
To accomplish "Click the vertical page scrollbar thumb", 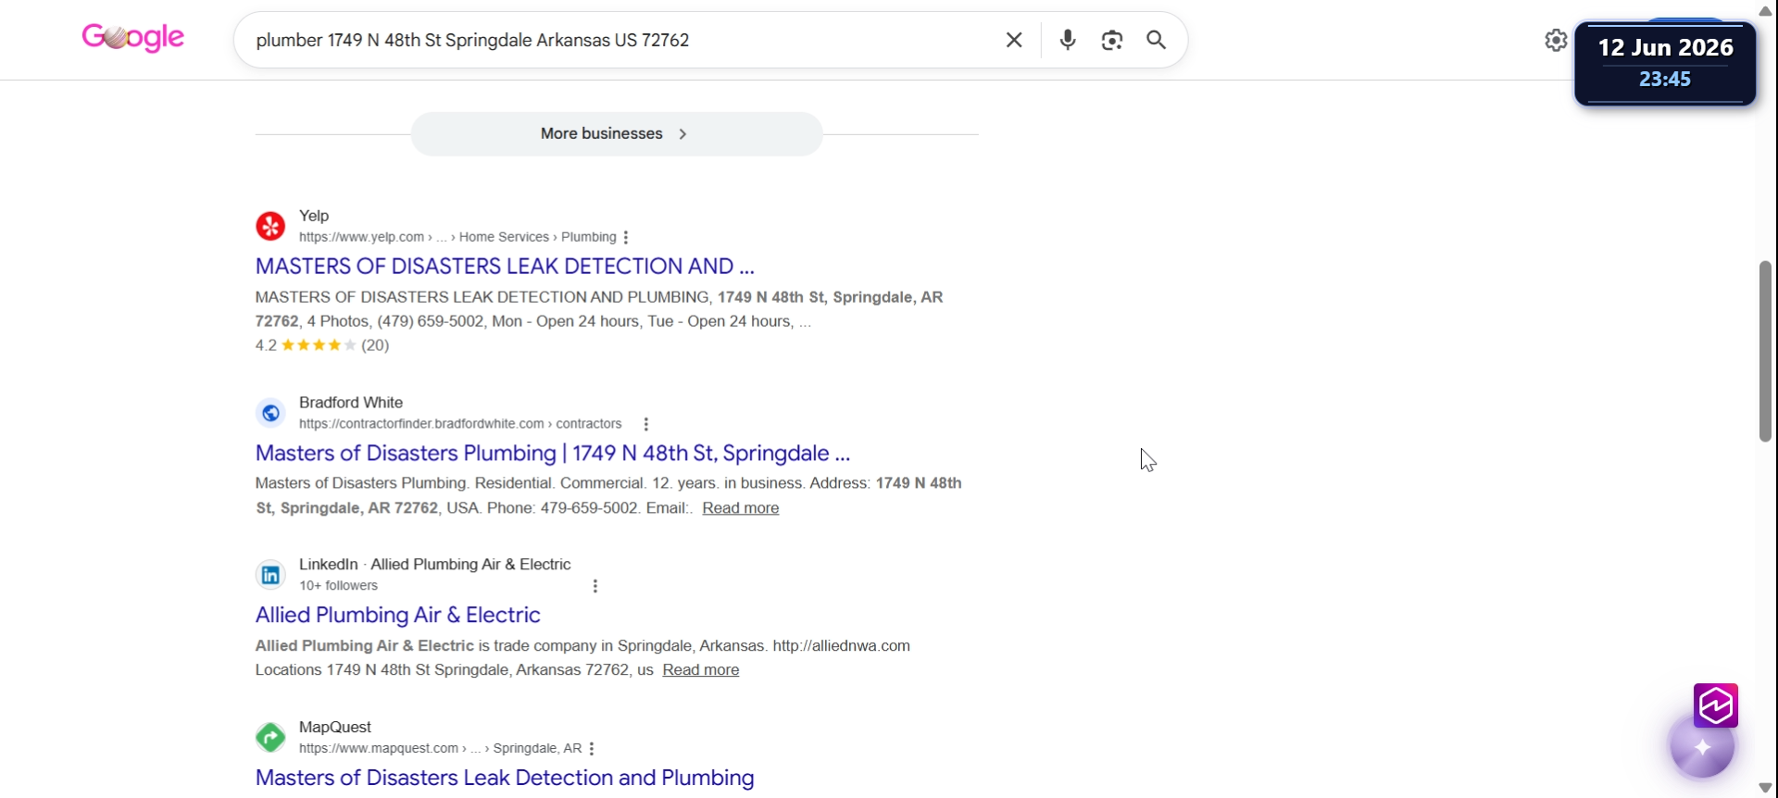I will pos(1765,352).
